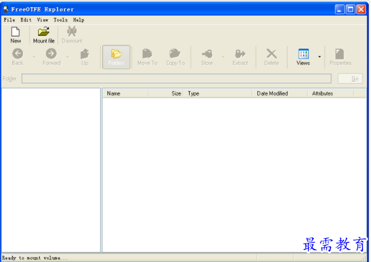Click the Go button
371x262 pixels.
pos(350,78)
